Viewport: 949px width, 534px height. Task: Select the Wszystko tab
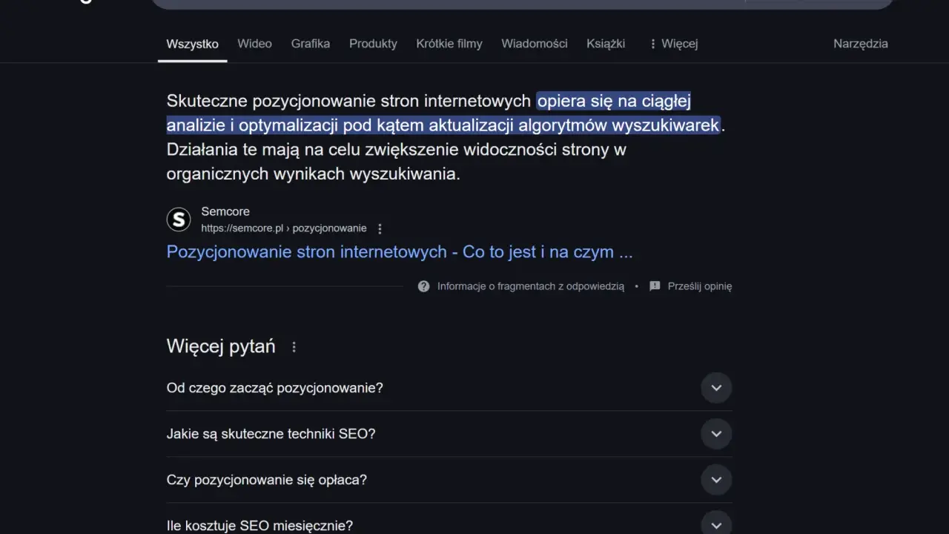192,44
